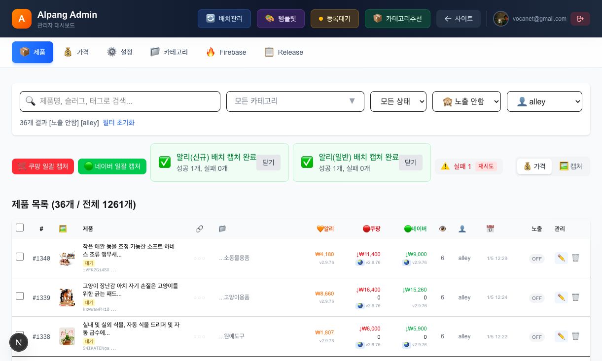
Task: Open the Firebase tab
Action: pyautogui.click(x=226, y=52)
